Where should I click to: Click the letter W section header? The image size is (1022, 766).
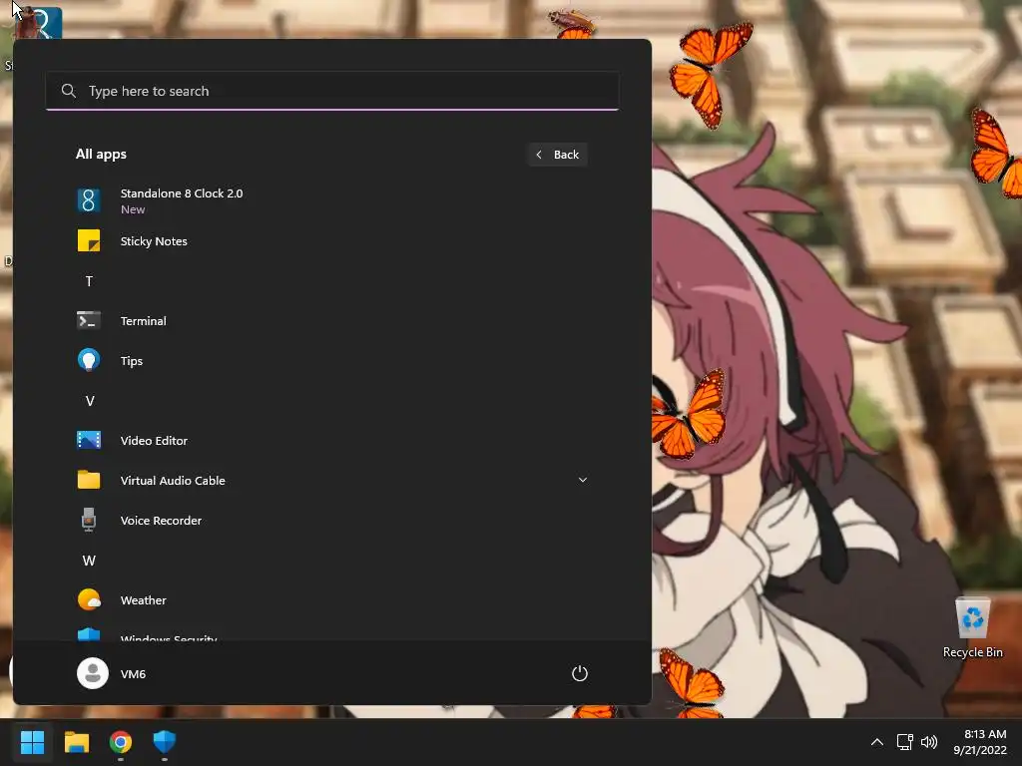[x=89, y=561]
